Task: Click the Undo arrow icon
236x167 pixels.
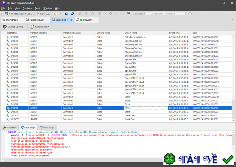Action: click(x=100, y=14)
